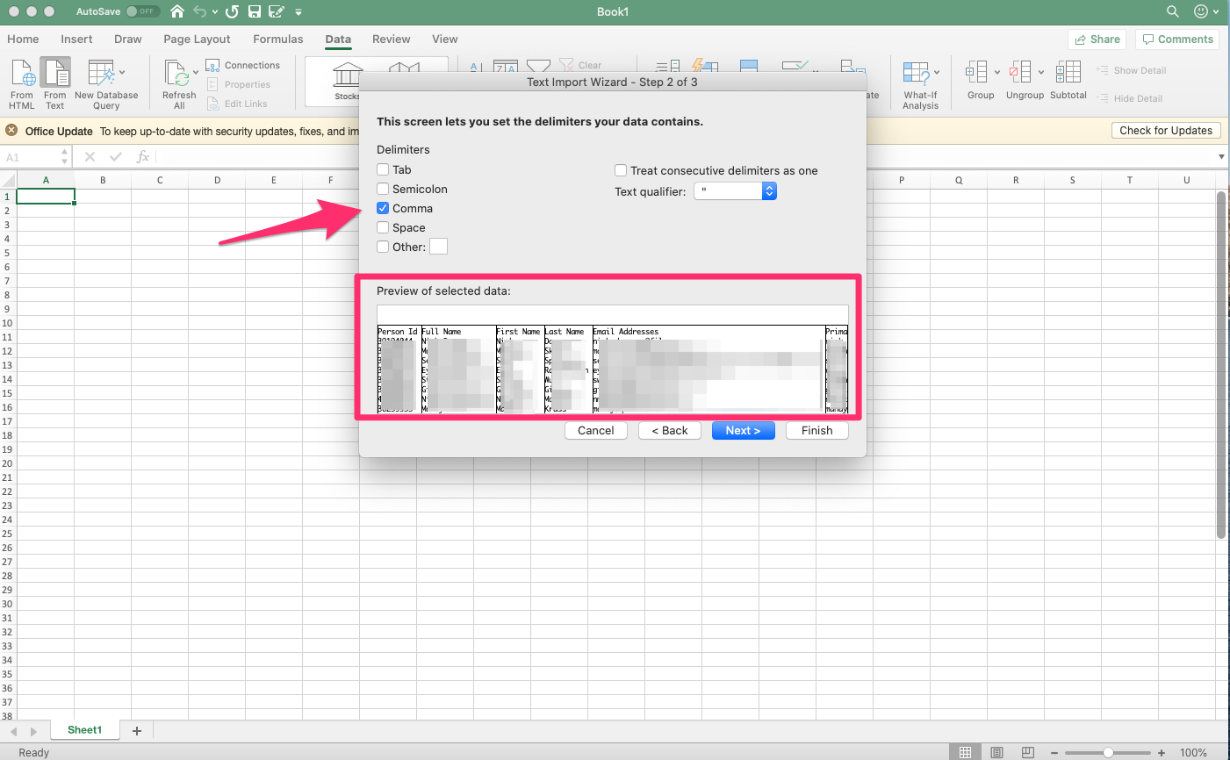Viewport: 1230px width, 760px height.
Task: Uncheck the Comma delimiter
Action: click(383, 208)
